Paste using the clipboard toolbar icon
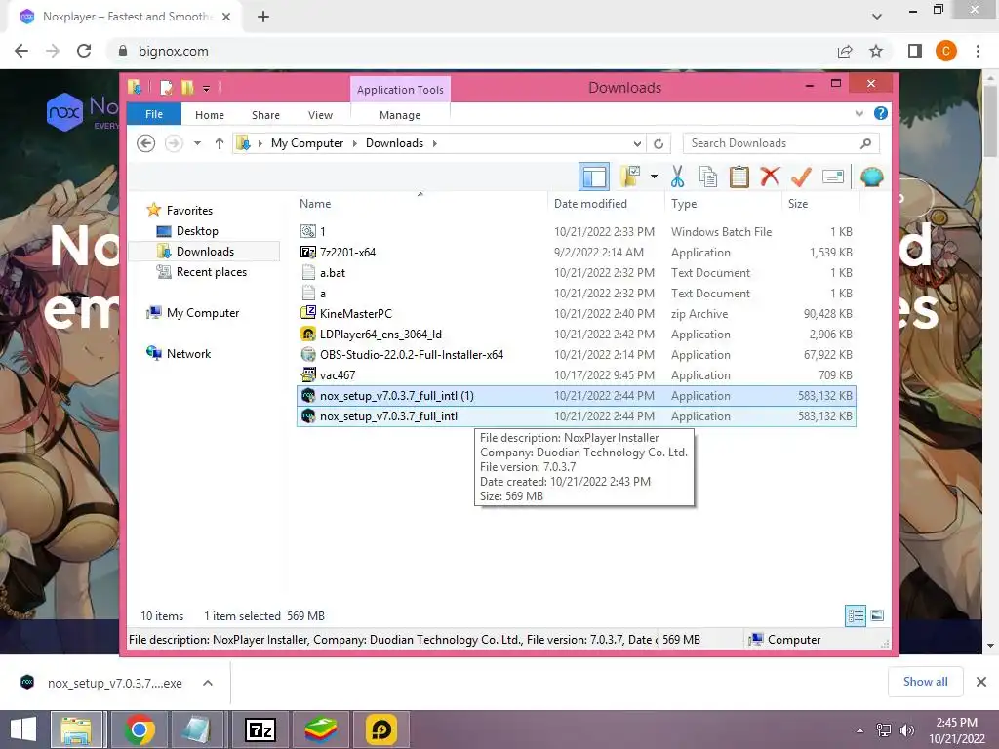999x749 pixels. (739, 177)
